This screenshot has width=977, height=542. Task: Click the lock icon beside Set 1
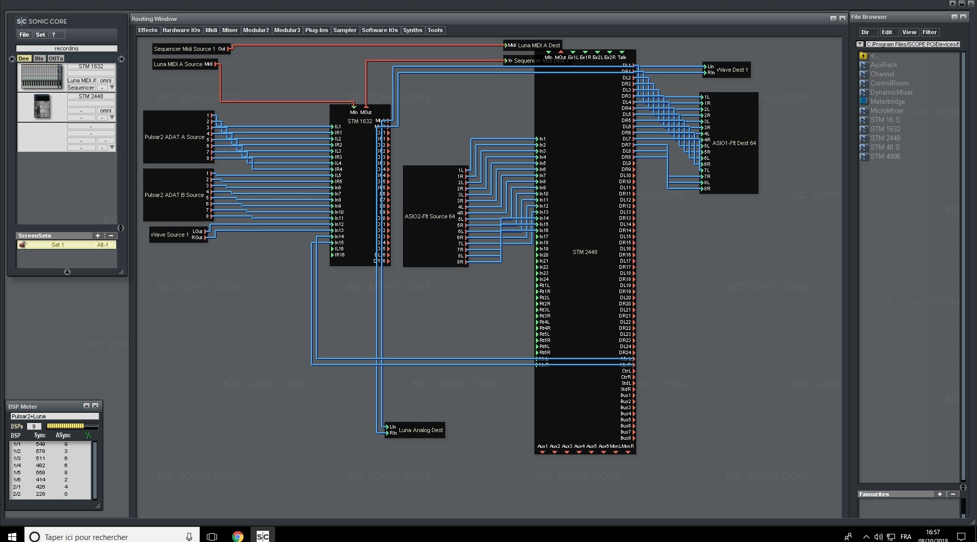point(22,245)
